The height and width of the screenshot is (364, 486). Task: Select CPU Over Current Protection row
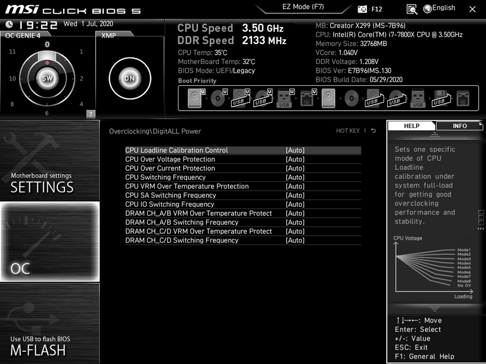click(170, 168)
